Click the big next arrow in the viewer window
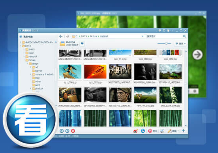This screenshot has height=153, width=218. point(197,55)
